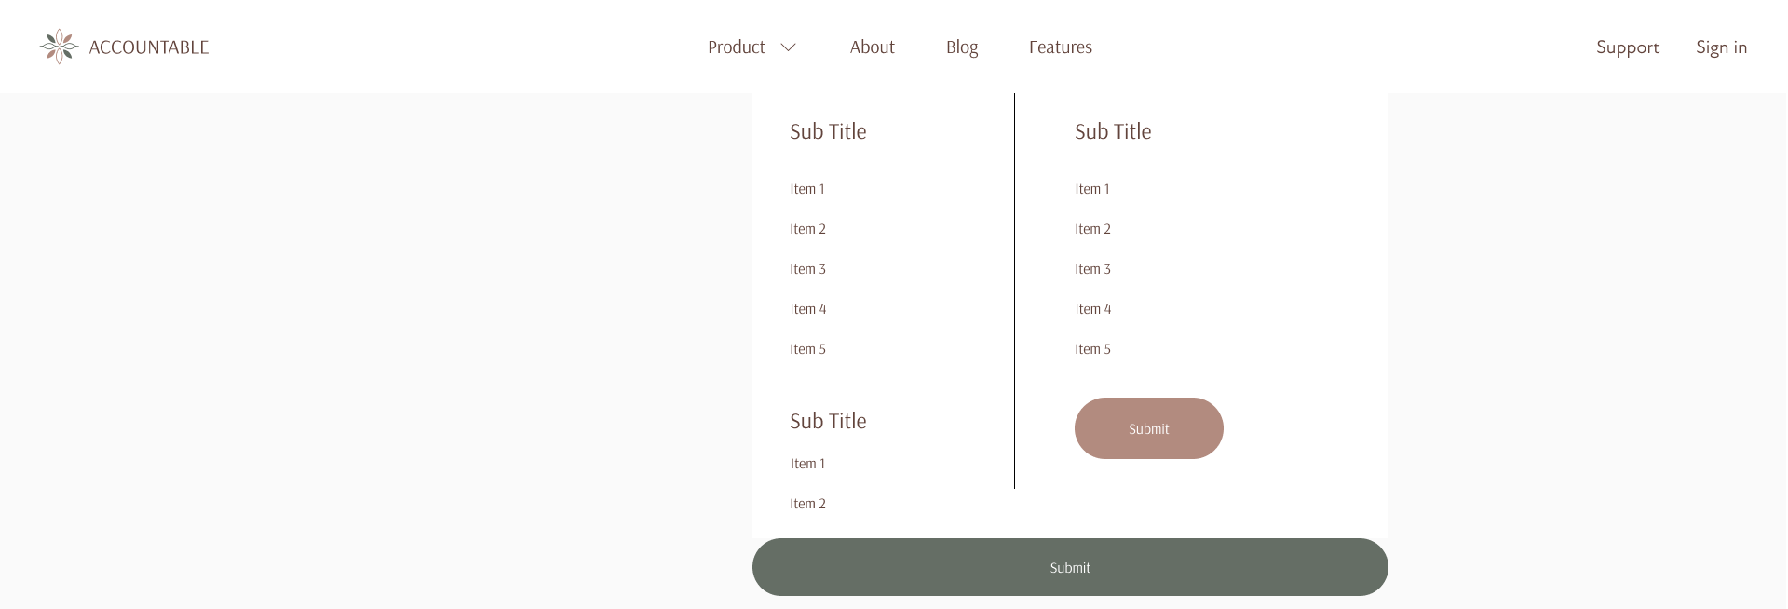Screen dimensions: 1788x609
Task: Click Item 1 under the lower-left Sub Title
Action: pyautogui.click(x=806, y=464)
